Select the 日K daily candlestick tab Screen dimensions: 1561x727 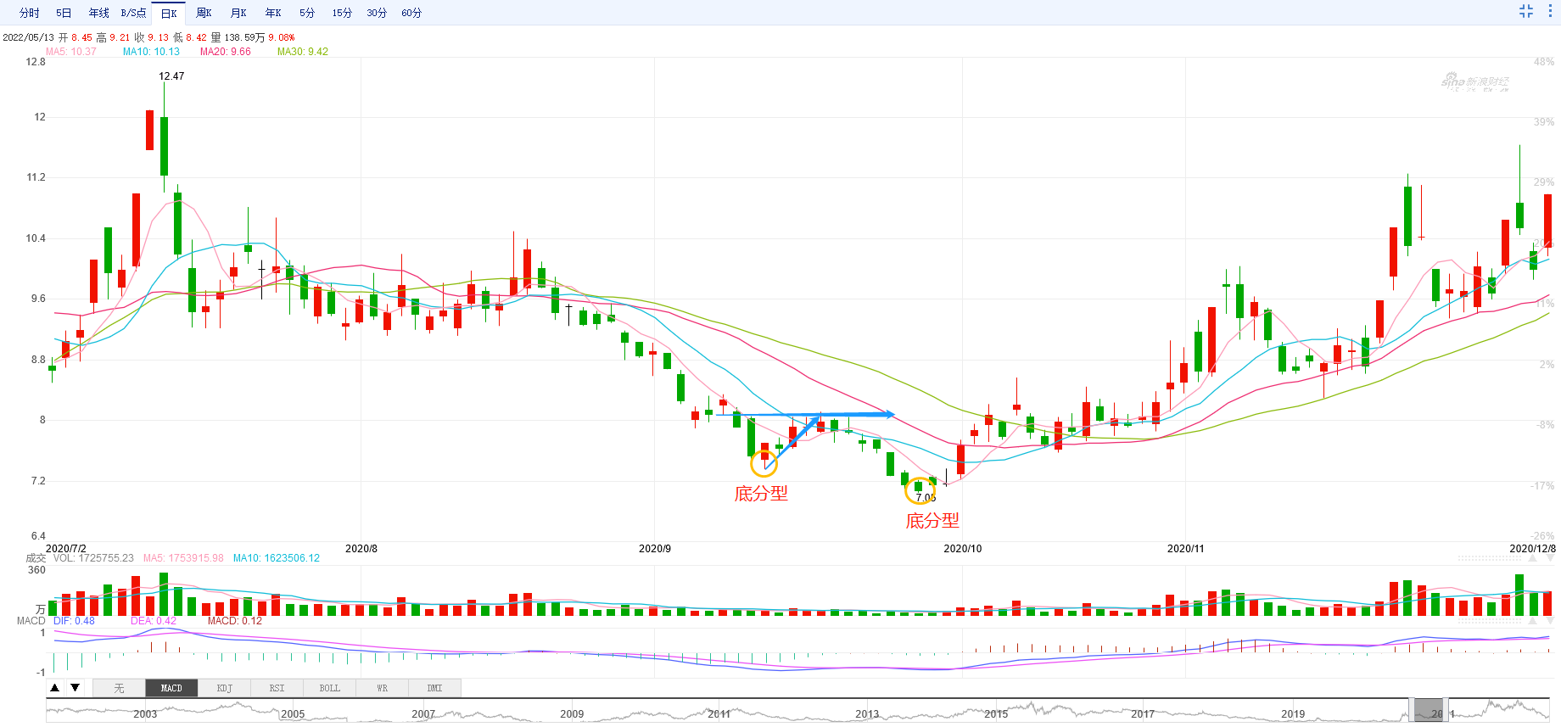169,13
